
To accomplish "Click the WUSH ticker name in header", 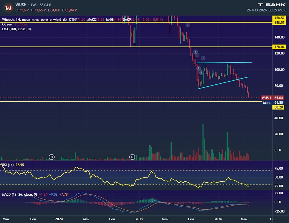I will (x=21, y=5).
